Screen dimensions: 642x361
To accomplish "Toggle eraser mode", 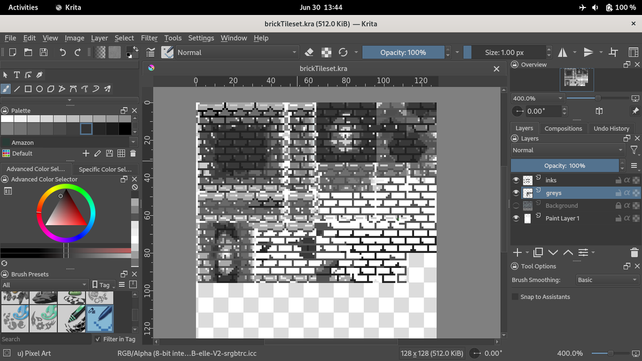I will [309, 52].
